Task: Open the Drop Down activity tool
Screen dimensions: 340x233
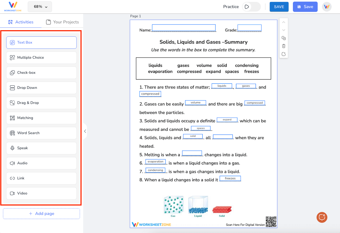Action: pos(41,88)
